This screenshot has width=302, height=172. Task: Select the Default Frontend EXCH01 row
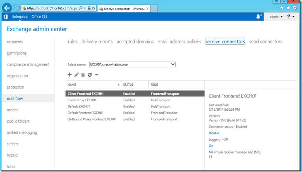(135, 113)
